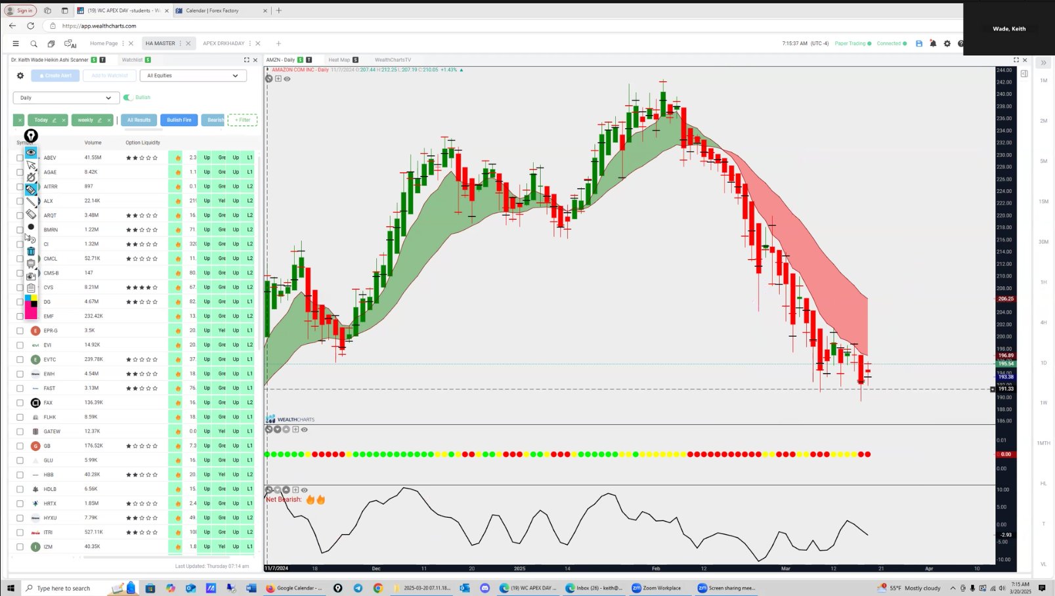
Task: Open the All Equities dropdown
Action: pos(193,75)
